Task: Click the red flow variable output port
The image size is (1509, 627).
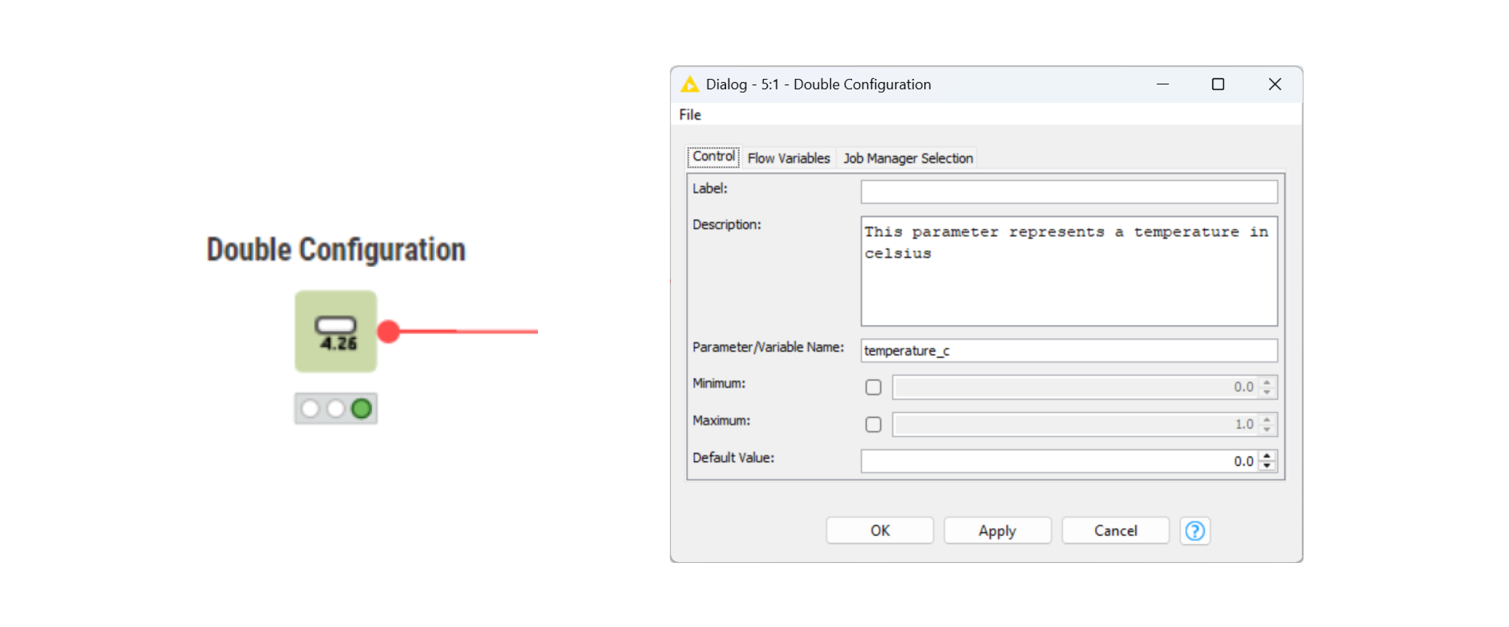Action: coord(389,331)
